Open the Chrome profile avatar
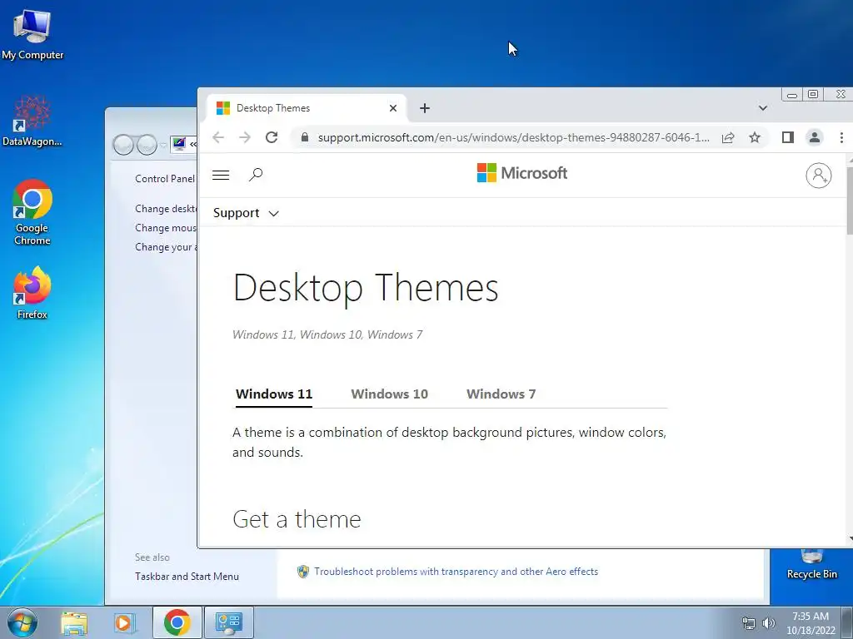Viewport: 853px width, 639px height. pos(815,137)
